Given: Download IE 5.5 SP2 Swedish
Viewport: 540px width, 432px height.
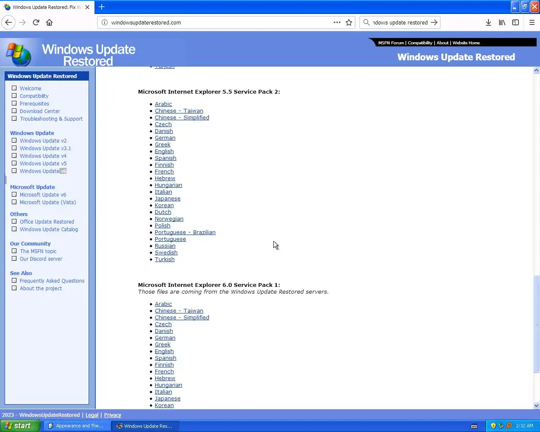Looking at the screenshot, I should point(166,253).
